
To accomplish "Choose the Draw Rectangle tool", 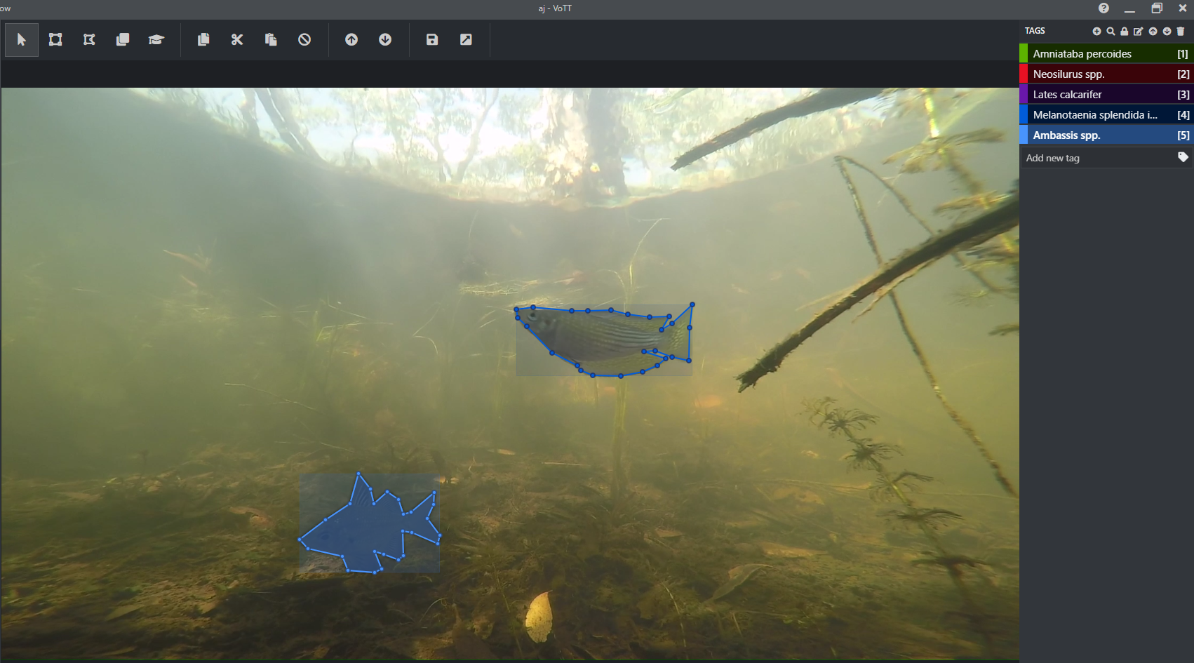I will pyautogui.click(x=55, y=40).
